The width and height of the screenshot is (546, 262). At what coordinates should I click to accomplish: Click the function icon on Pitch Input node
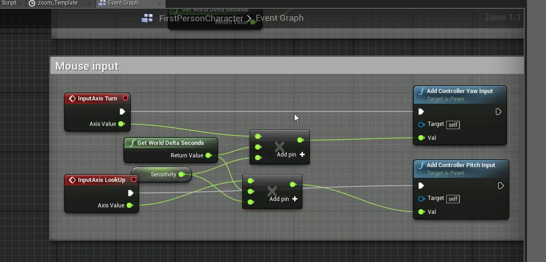pos(421,165)
